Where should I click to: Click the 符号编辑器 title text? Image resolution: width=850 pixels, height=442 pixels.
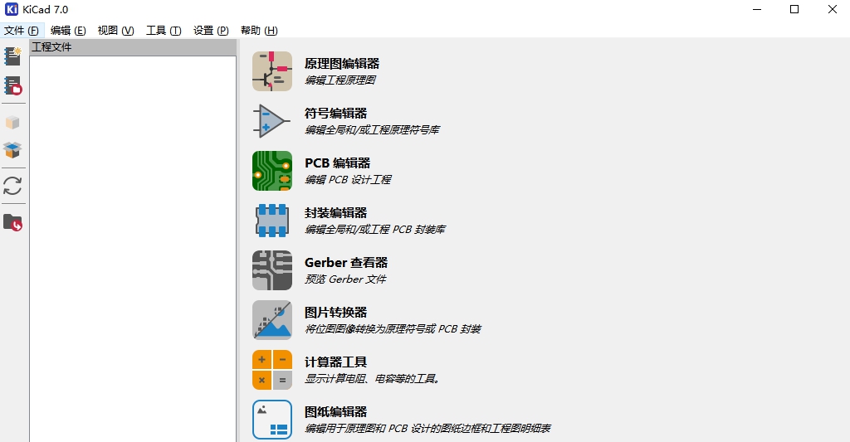pyautogui.click(x=335, y=114)
